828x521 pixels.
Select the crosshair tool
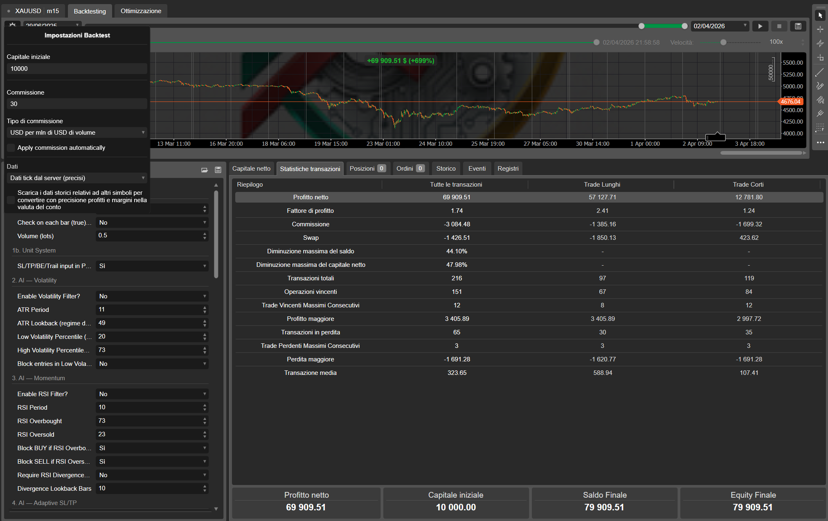coord(820,29)
